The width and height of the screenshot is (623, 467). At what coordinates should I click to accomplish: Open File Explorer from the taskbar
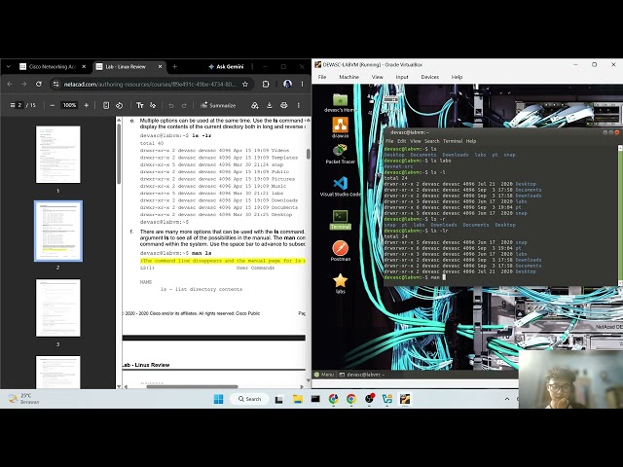298,399
